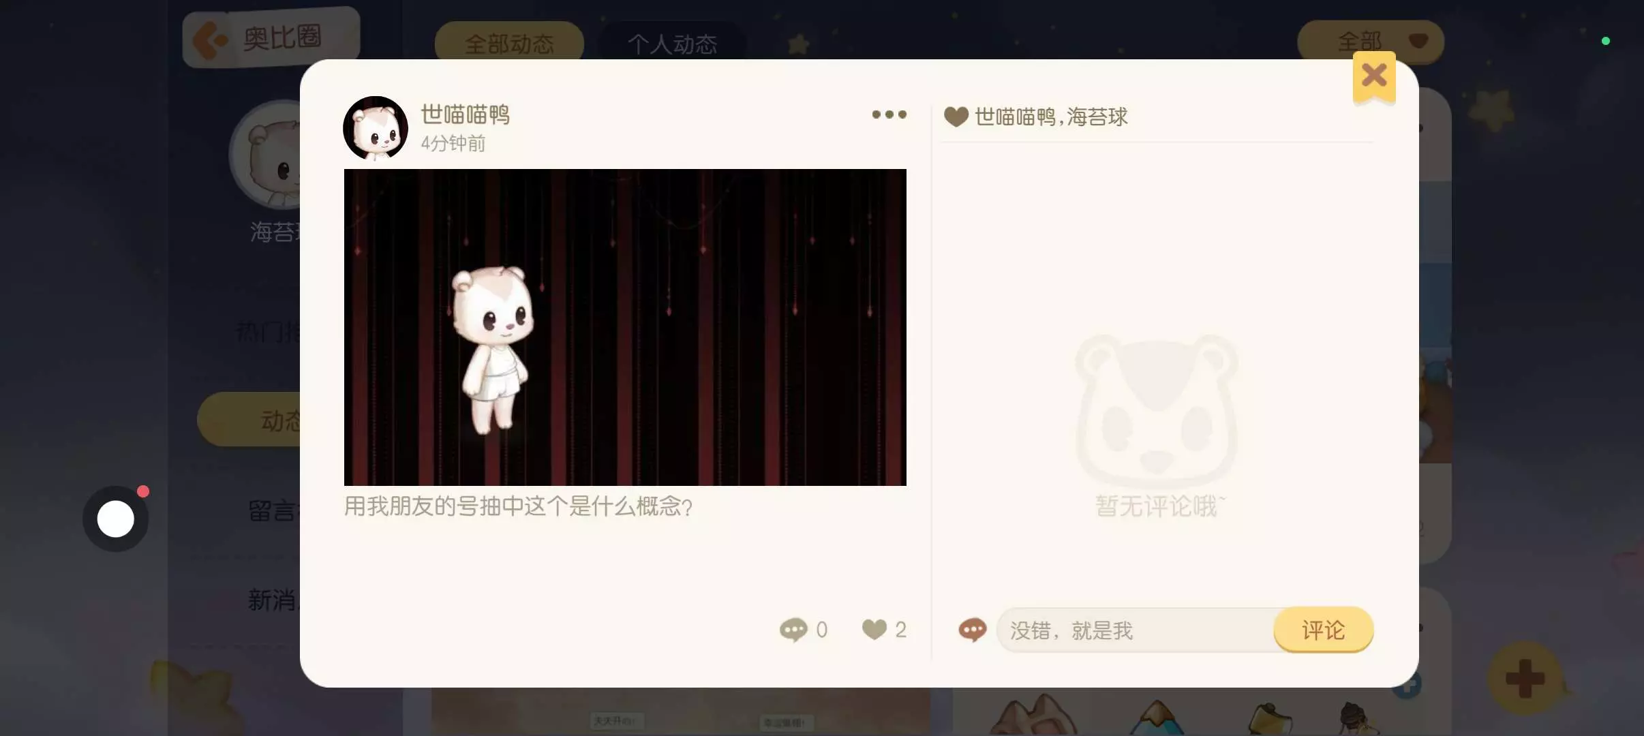1644x736 pixels.
Task: Go back via 奥比圈 arrow
Action: click(209, 40)
